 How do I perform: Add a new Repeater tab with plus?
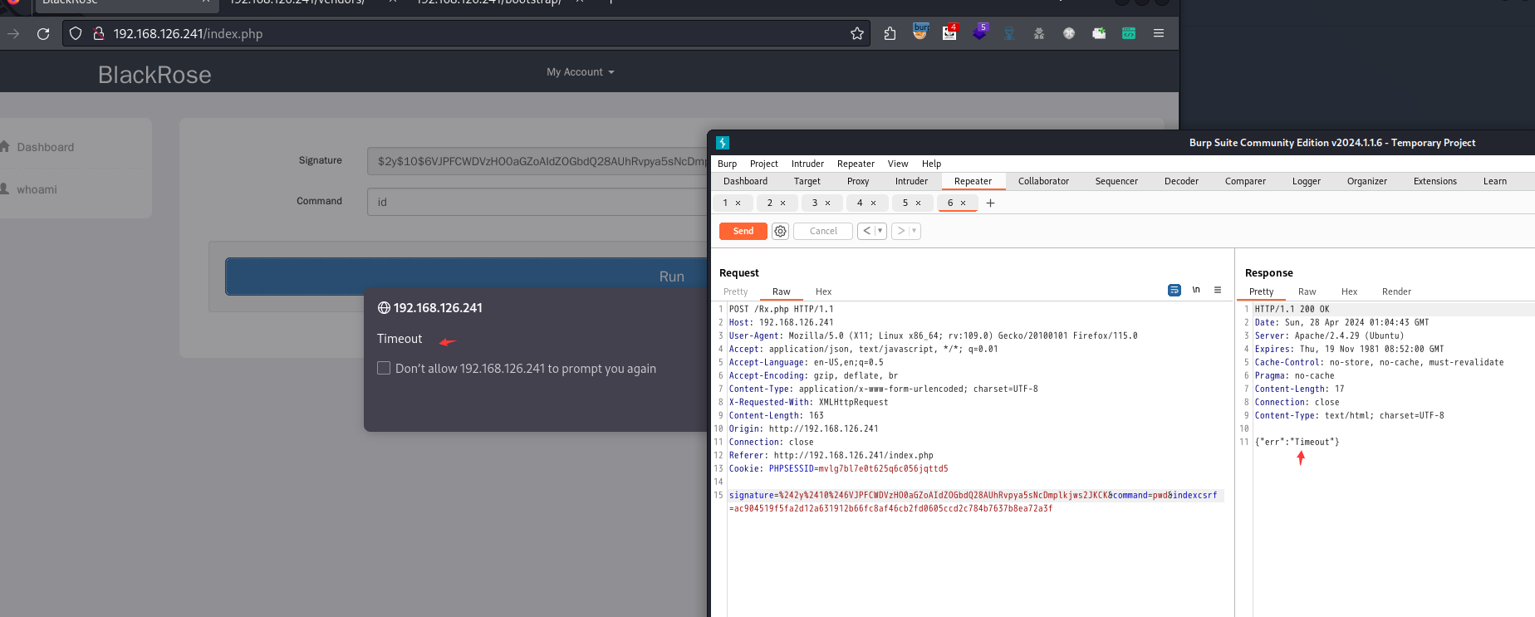point(990,203)
